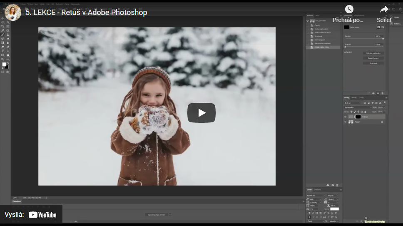Select pixel mask icon in Properties
Image resolution: width=403 pixels, height=226 pixels.
click(378, 27)
